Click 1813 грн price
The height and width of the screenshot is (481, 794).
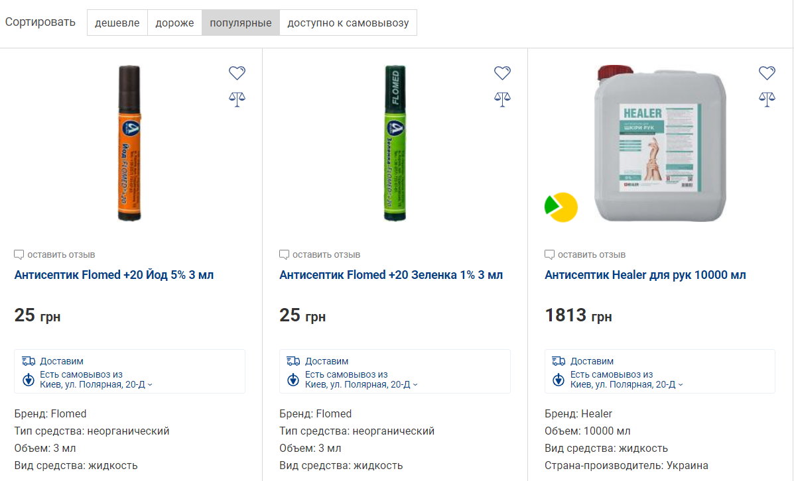(x=578, y=315)
